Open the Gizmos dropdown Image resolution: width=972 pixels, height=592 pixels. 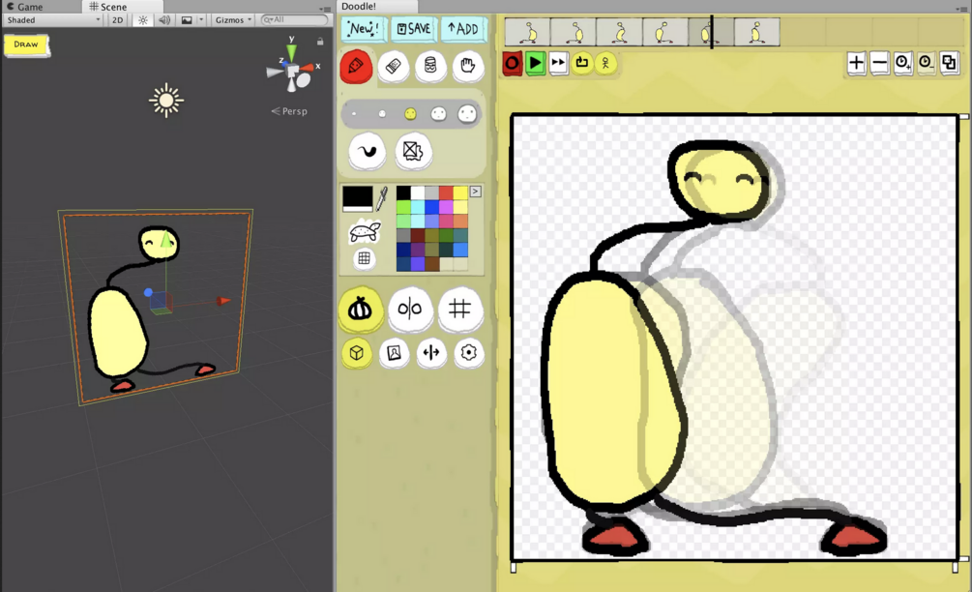coord(233,20)
